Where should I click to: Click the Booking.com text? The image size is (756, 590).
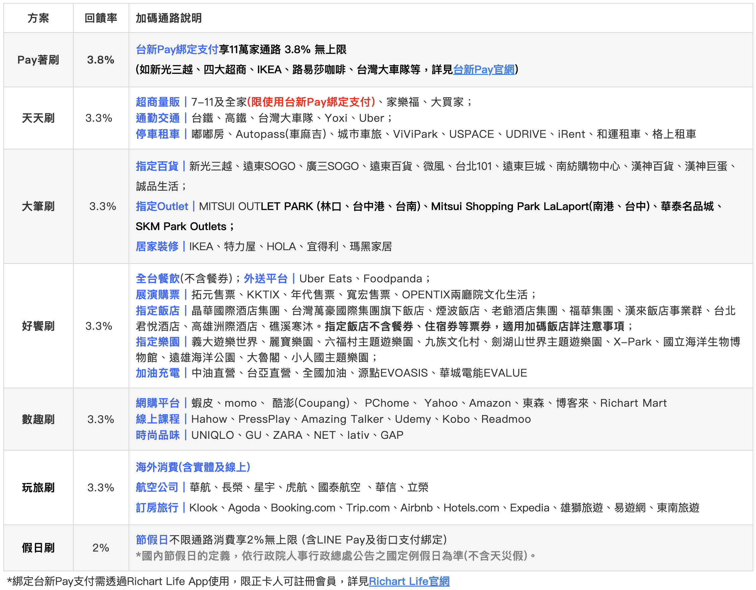[303, 508]
